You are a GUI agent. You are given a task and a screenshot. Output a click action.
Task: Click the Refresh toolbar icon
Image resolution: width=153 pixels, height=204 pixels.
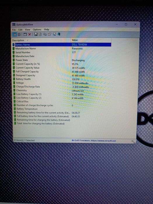tap(40, 34)
